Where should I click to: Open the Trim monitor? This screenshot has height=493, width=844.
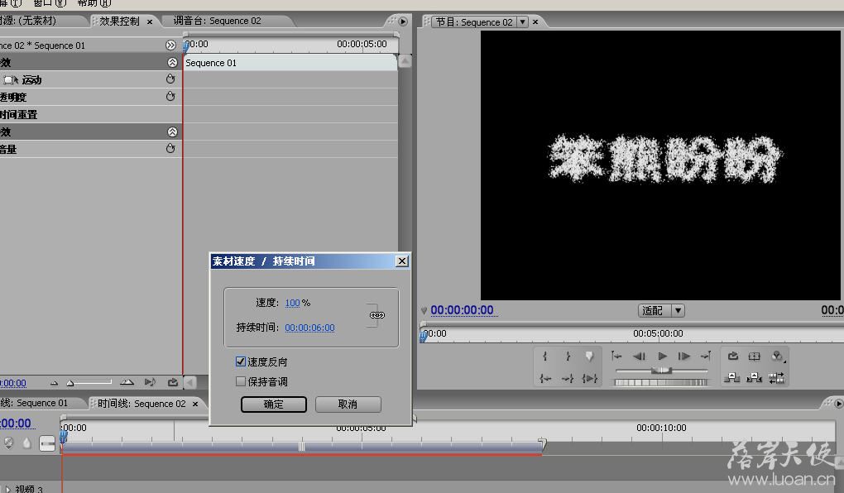click(x=777, y=378)
